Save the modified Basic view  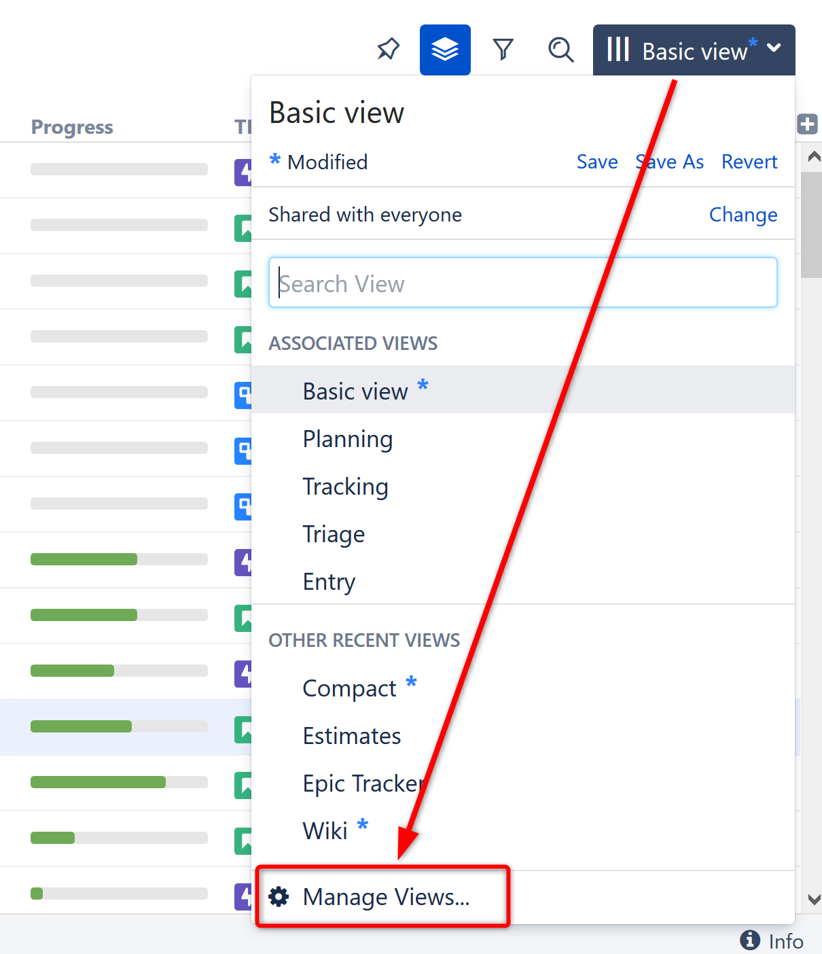point(596,162)
